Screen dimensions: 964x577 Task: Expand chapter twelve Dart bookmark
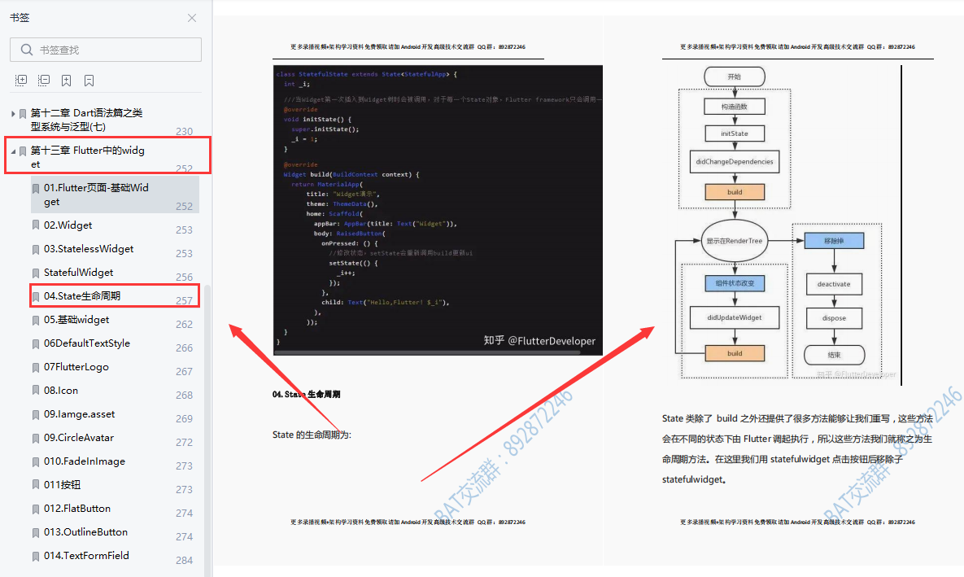pos(13,114)
